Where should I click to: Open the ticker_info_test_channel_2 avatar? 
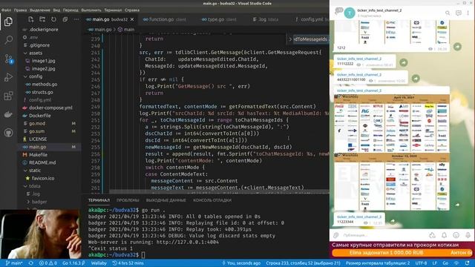coord(350,13)
